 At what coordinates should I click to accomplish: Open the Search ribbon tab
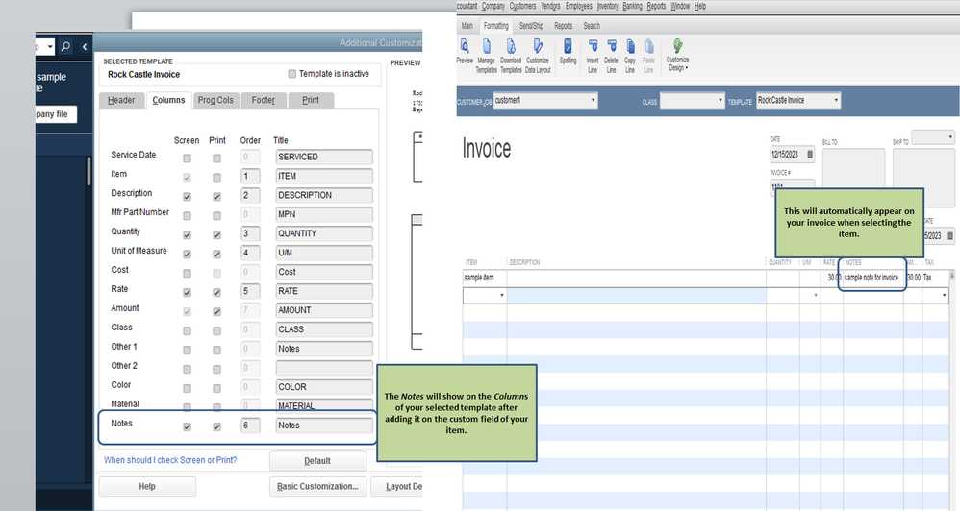tap(592, 26)
